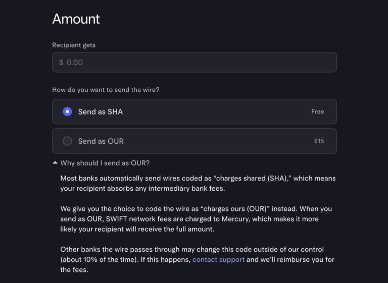
Task: Click the "$15" fee label on OUR option
Action: point(319,141)
